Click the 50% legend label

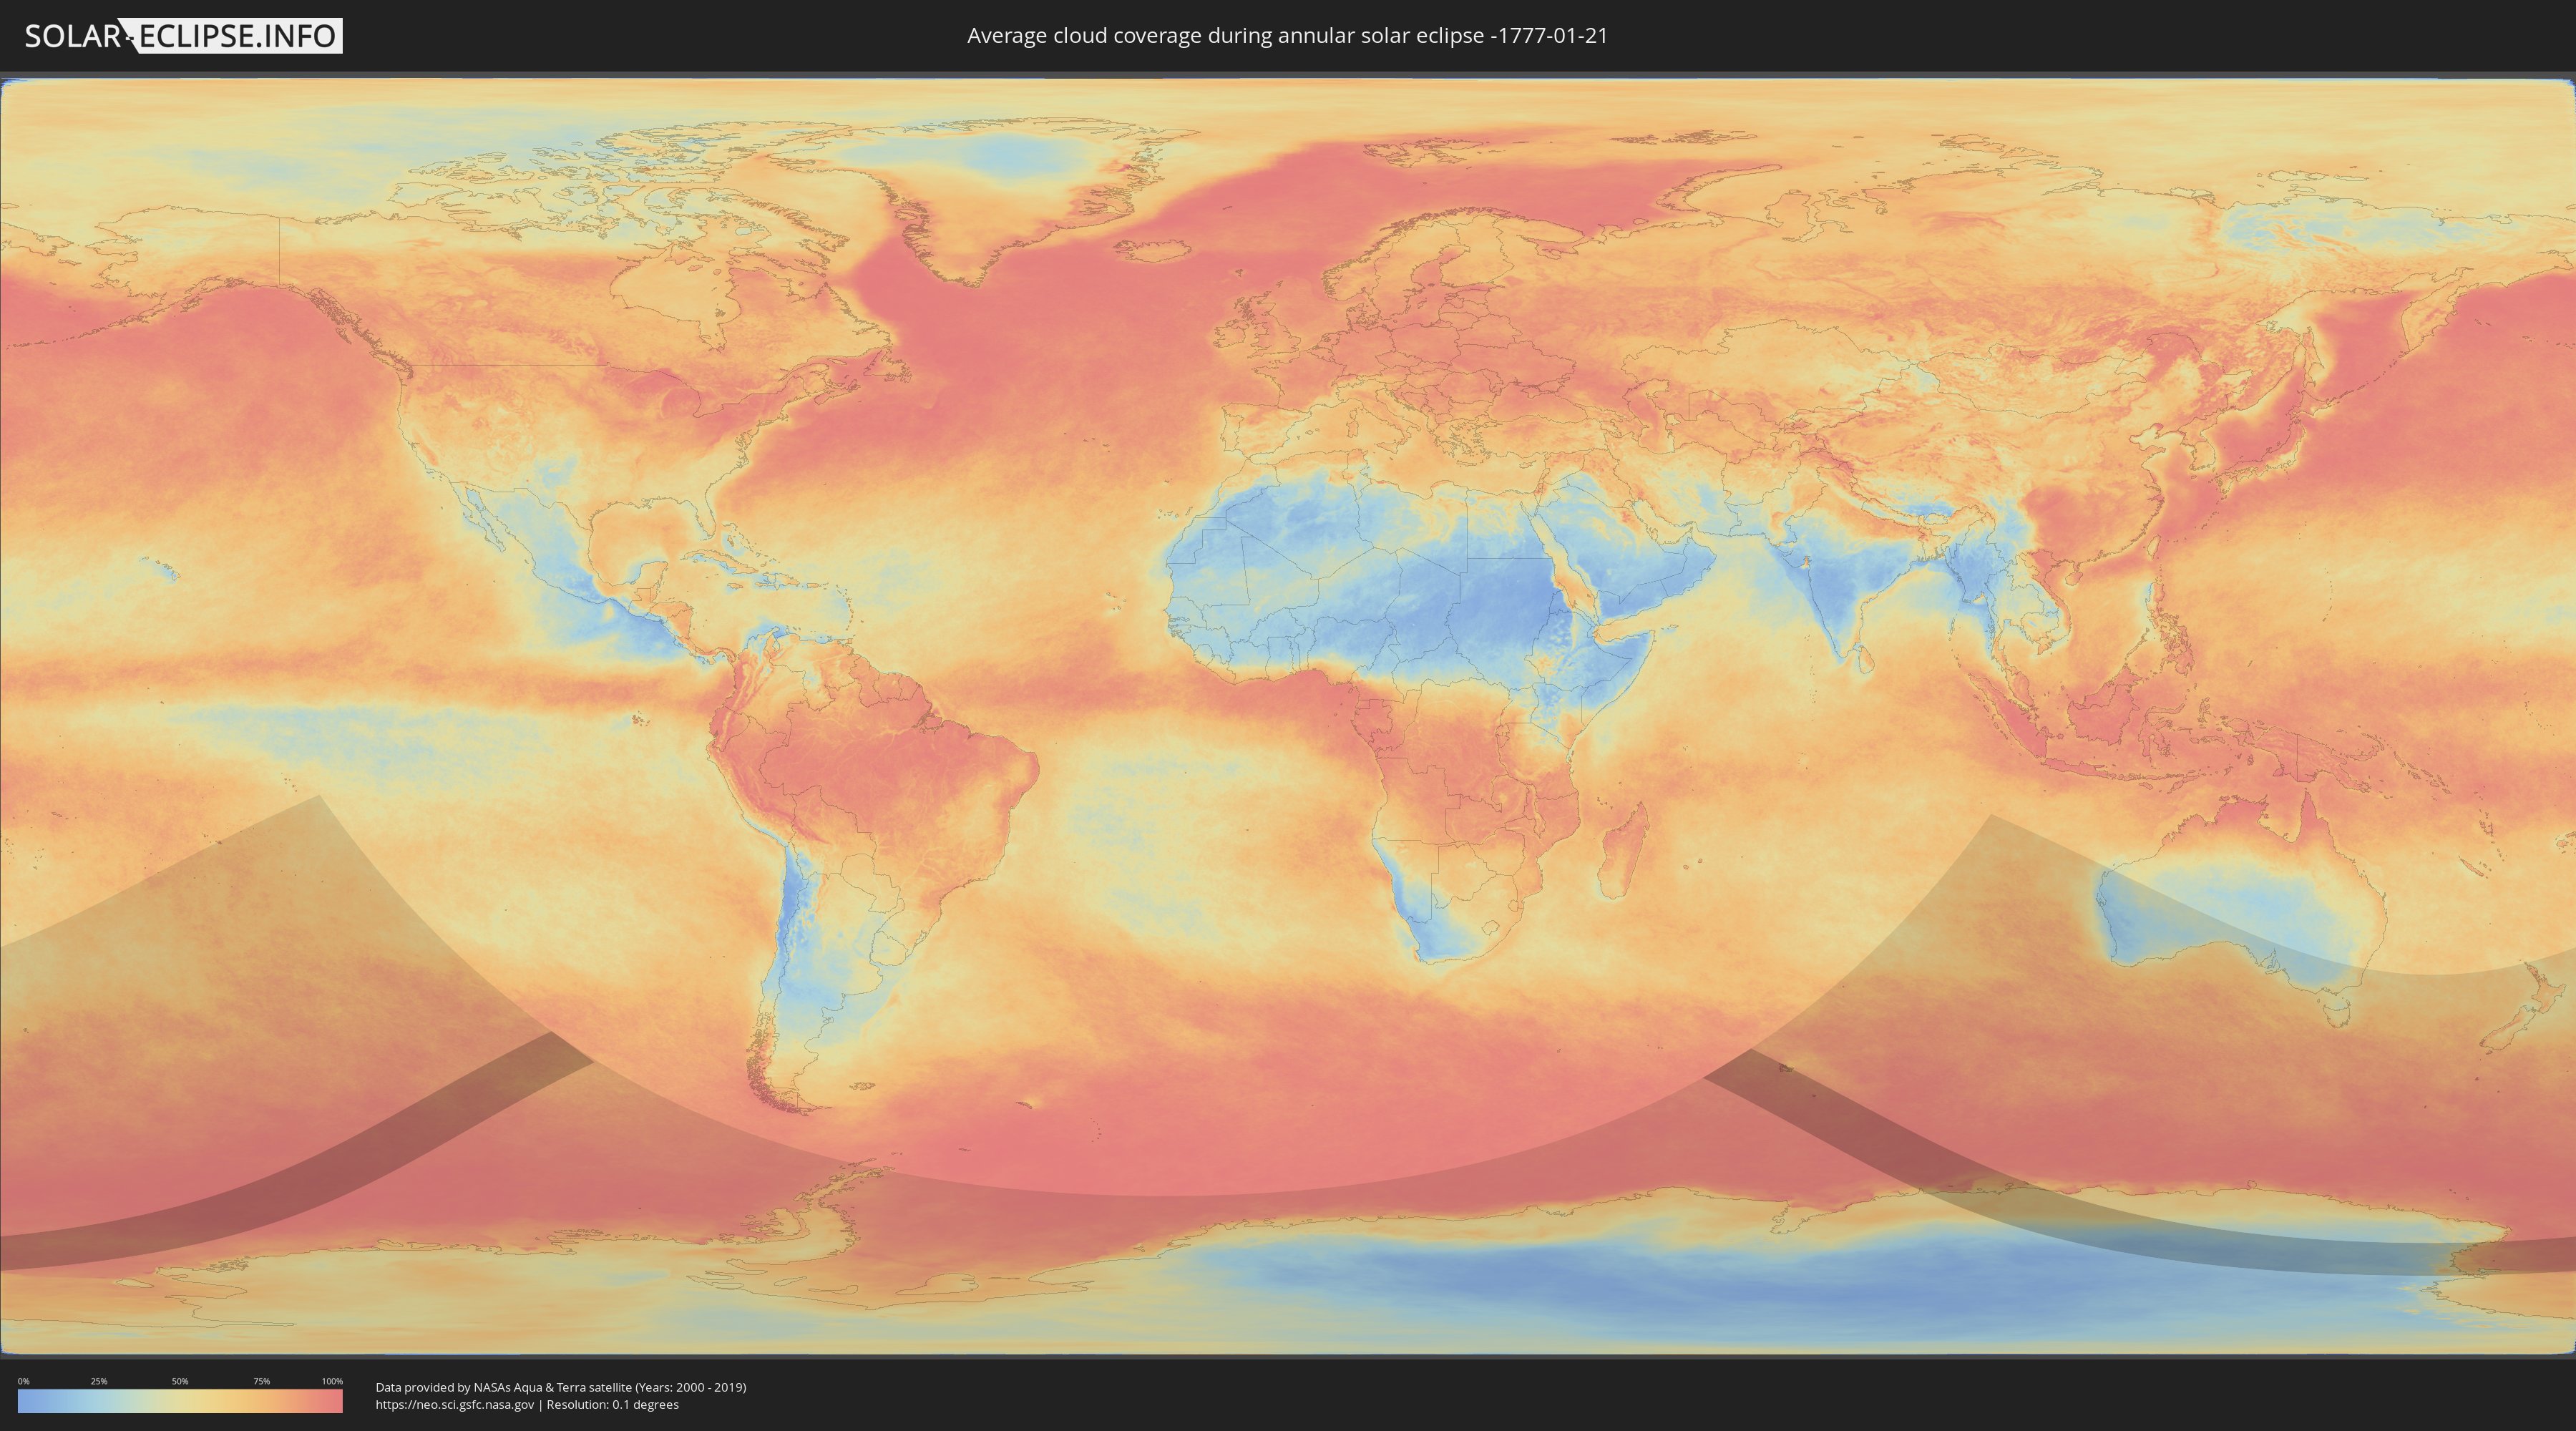180,1381
